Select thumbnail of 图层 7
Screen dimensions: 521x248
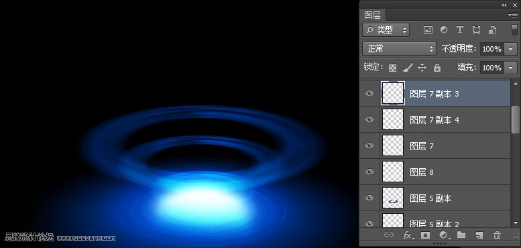393,145
